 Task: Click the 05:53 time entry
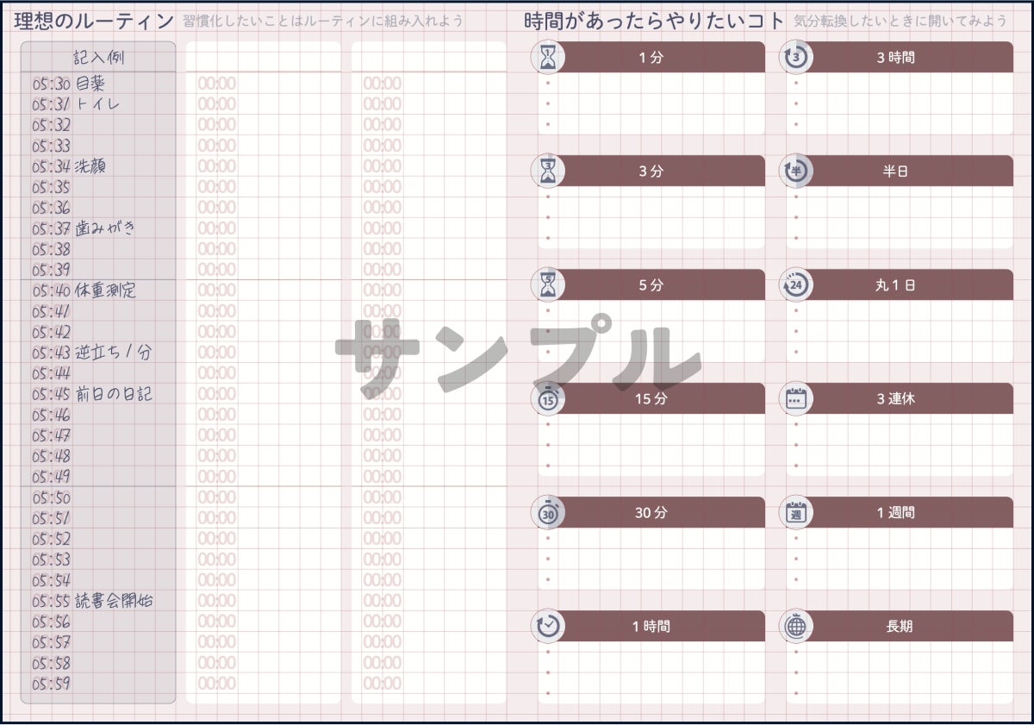point(52,559)
